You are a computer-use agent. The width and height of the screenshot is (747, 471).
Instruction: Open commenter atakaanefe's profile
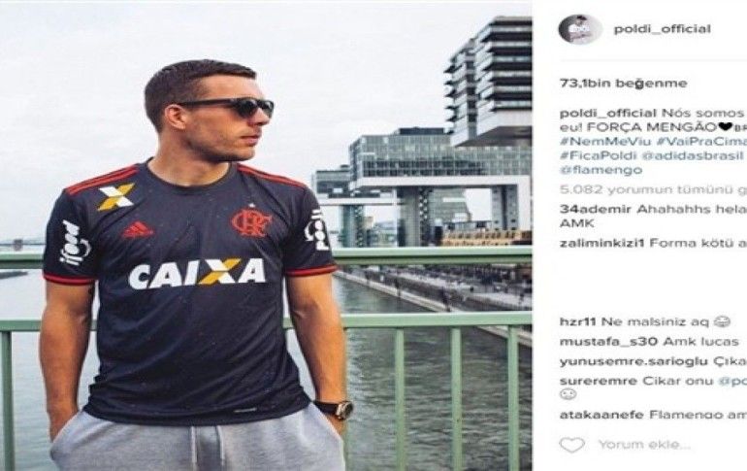(x=601, y=415)
